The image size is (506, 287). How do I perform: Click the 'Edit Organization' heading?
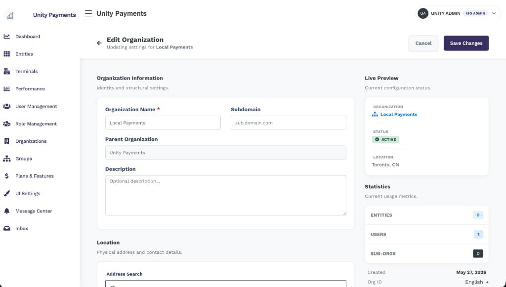tap(135, 40)
